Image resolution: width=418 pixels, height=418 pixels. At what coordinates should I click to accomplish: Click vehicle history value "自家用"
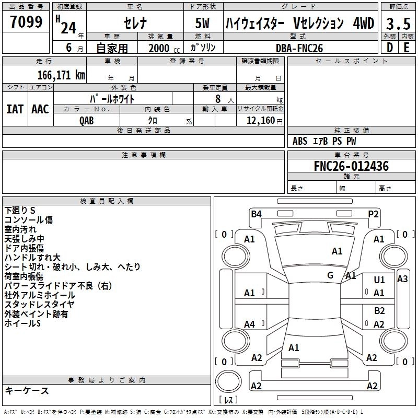coord(112,48)
